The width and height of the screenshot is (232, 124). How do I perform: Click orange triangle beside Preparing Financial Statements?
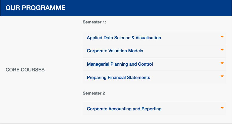pyautogui.click(x=222, y=76)
